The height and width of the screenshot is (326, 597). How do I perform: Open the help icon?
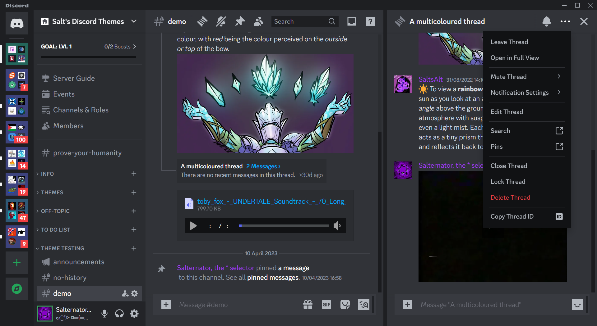pyautogui.click(x=370, y=21)
